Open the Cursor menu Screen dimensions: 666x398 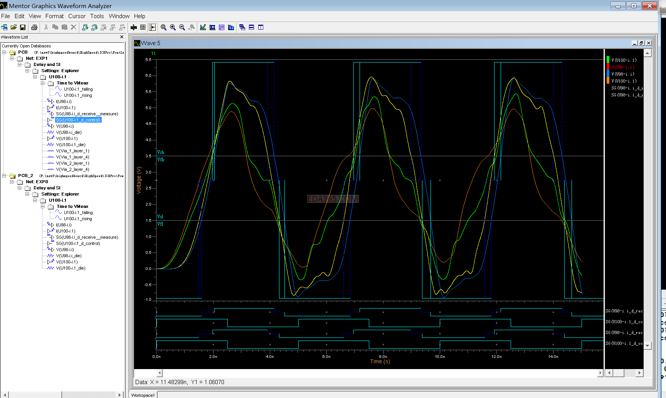pyautogui.click(x=77, y=16)
